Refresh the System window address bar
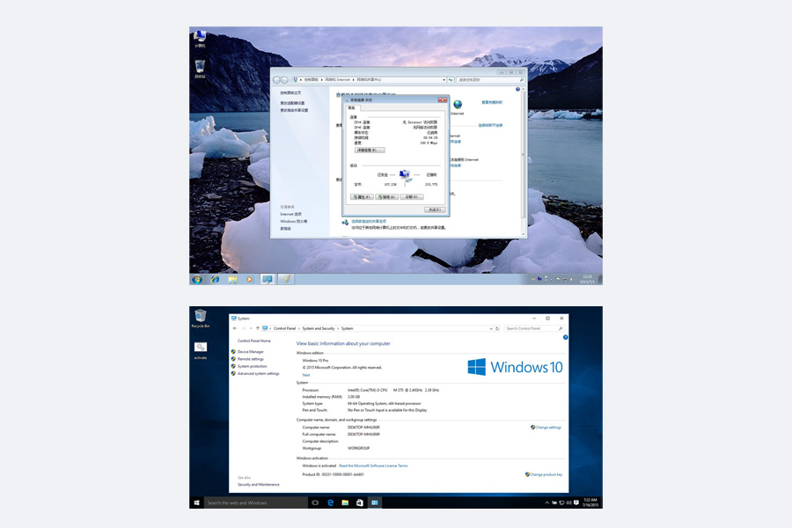This screenshot has height=528, width=792. click(x=497, y=328)
